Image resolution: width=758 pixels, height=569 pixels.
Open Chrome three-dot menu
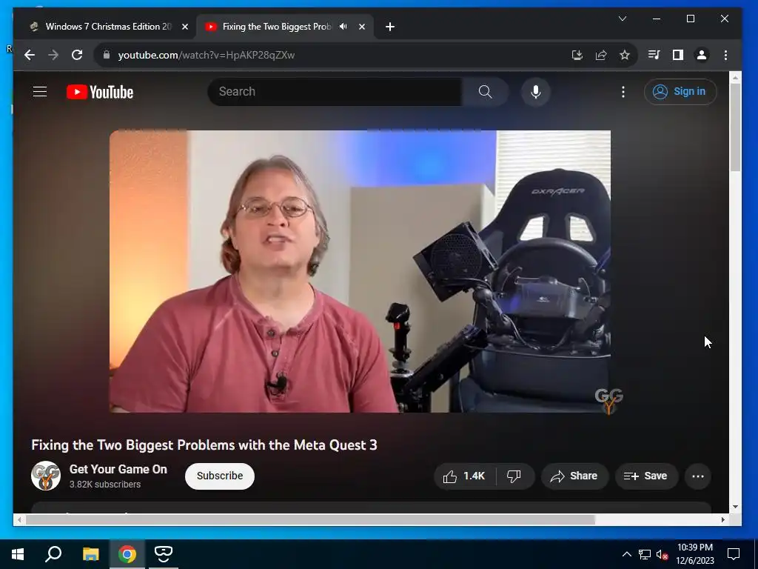725,55
